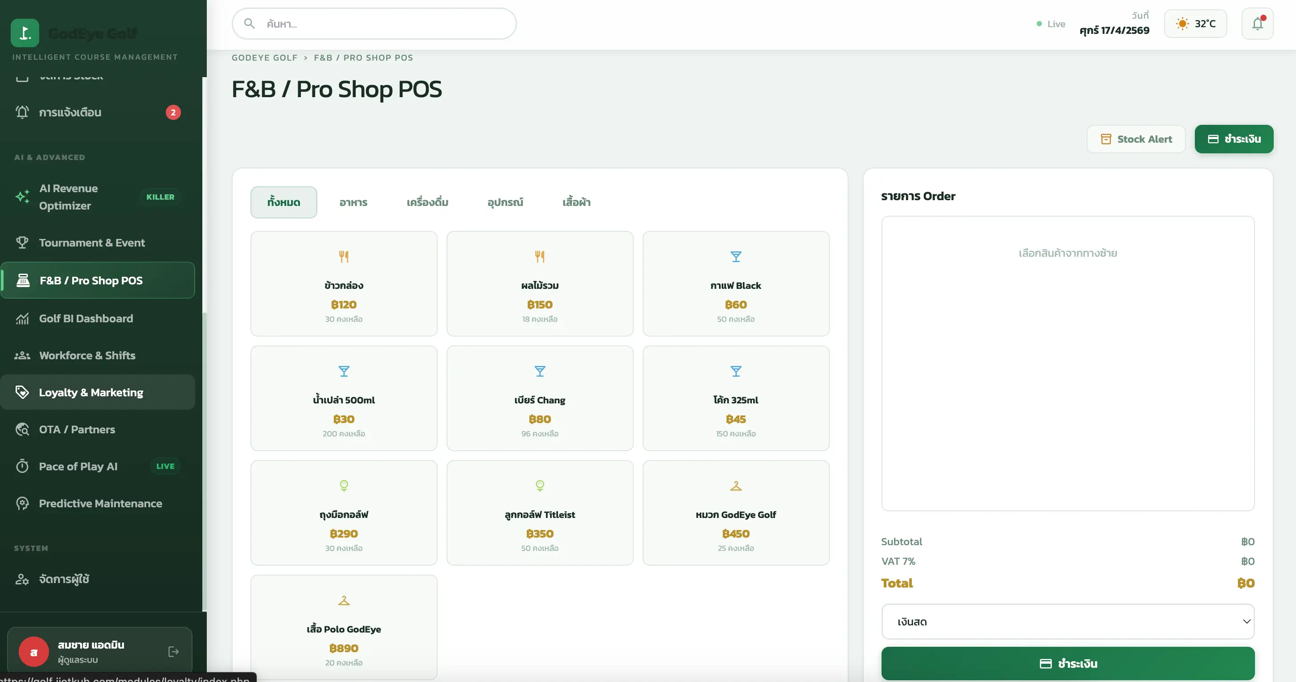The height and width of the screenshot is (682, 1296).
Task: Click the sidebar scrollbar
Action: (204, 460)
